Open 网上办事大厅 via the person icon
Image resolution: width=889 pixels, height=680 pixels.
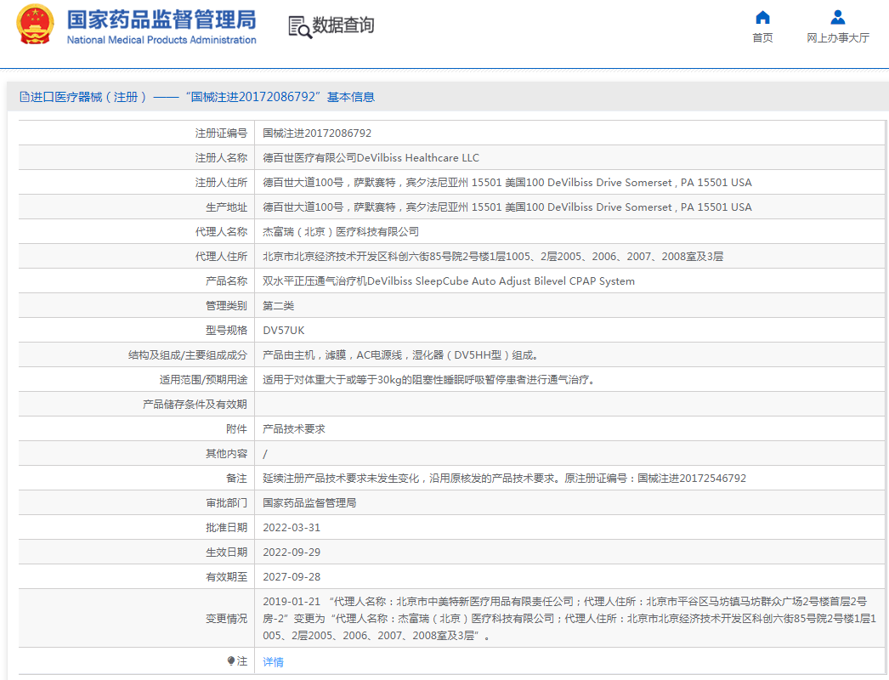[837, 17]
